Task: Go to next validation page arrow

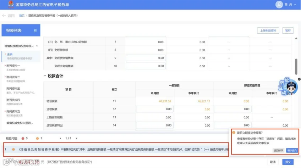Action: (76, 138)
